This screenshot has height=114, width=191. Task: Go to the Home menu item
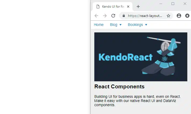(99, 25)
